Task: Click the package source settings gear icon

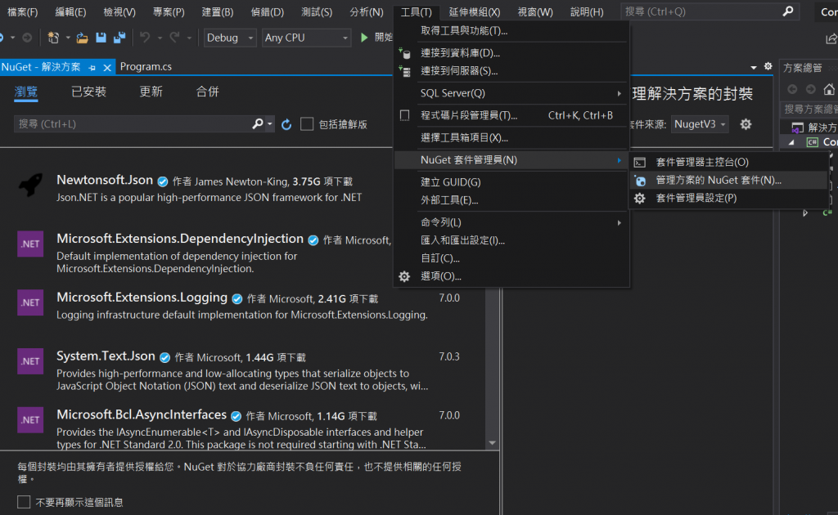Action: point(746,124)
